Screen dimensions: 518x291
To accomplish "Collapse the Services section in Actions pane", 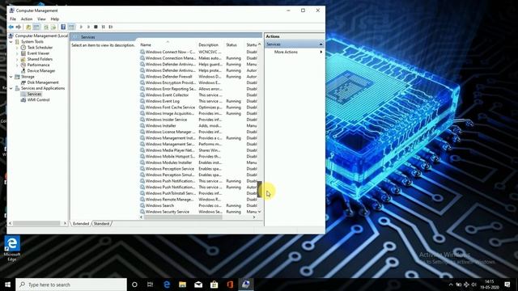I will (321, 44).
